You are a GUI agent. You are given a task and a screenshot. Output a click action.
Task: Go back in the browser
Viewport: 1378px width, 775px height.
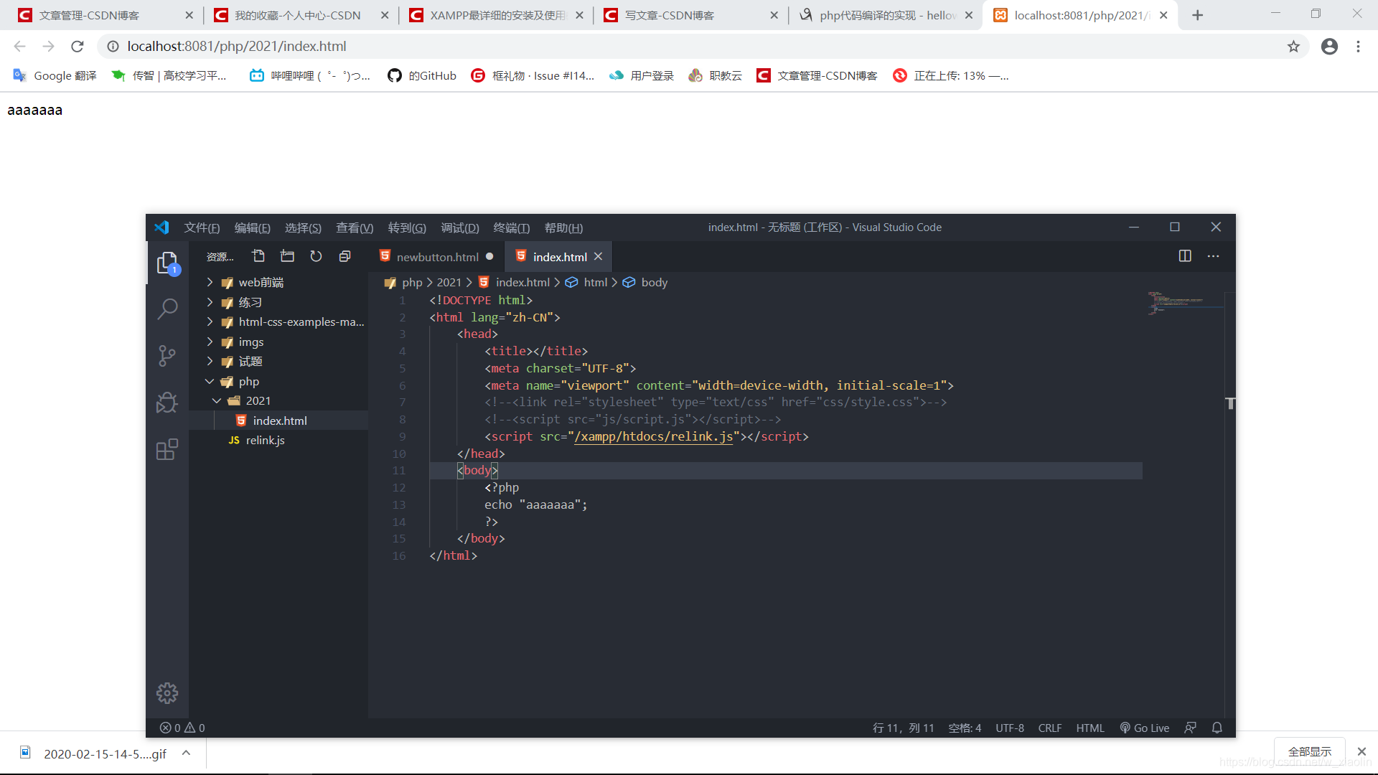point(20,47)
